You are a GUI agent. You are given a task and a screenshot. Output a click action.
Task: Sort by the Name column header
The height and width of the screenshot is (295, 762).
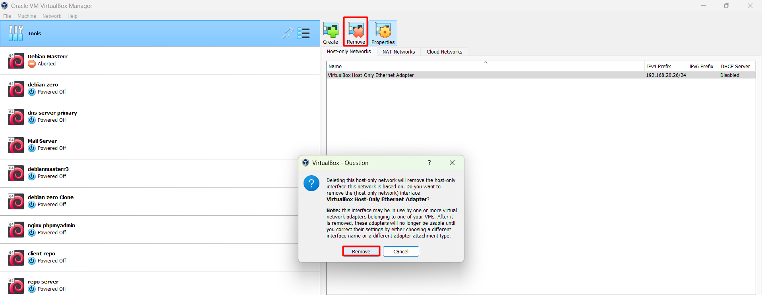click(x=485, y=66)
